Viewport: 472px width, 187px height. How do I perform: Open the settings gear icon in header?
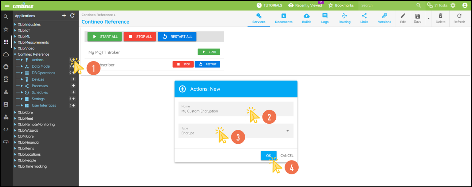[453, 6]
